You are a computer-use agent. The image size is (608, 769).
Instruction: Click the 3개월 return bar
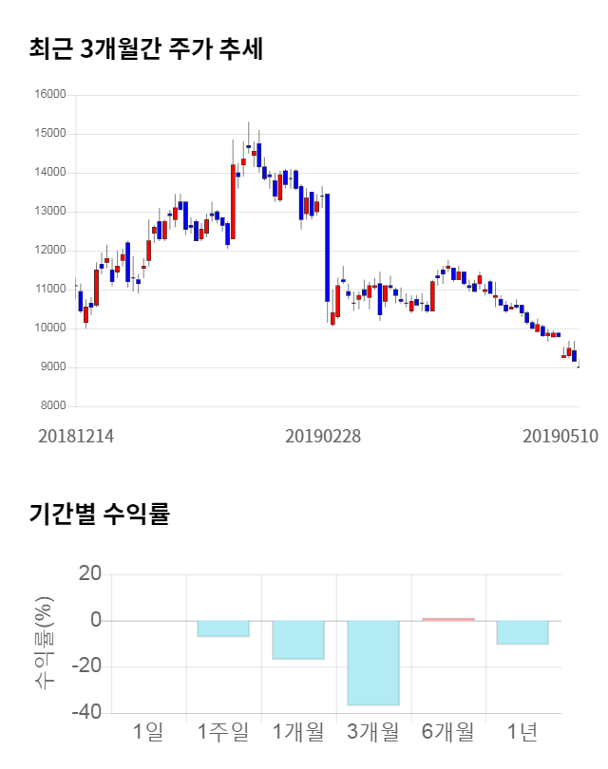[x=372, y=663]
